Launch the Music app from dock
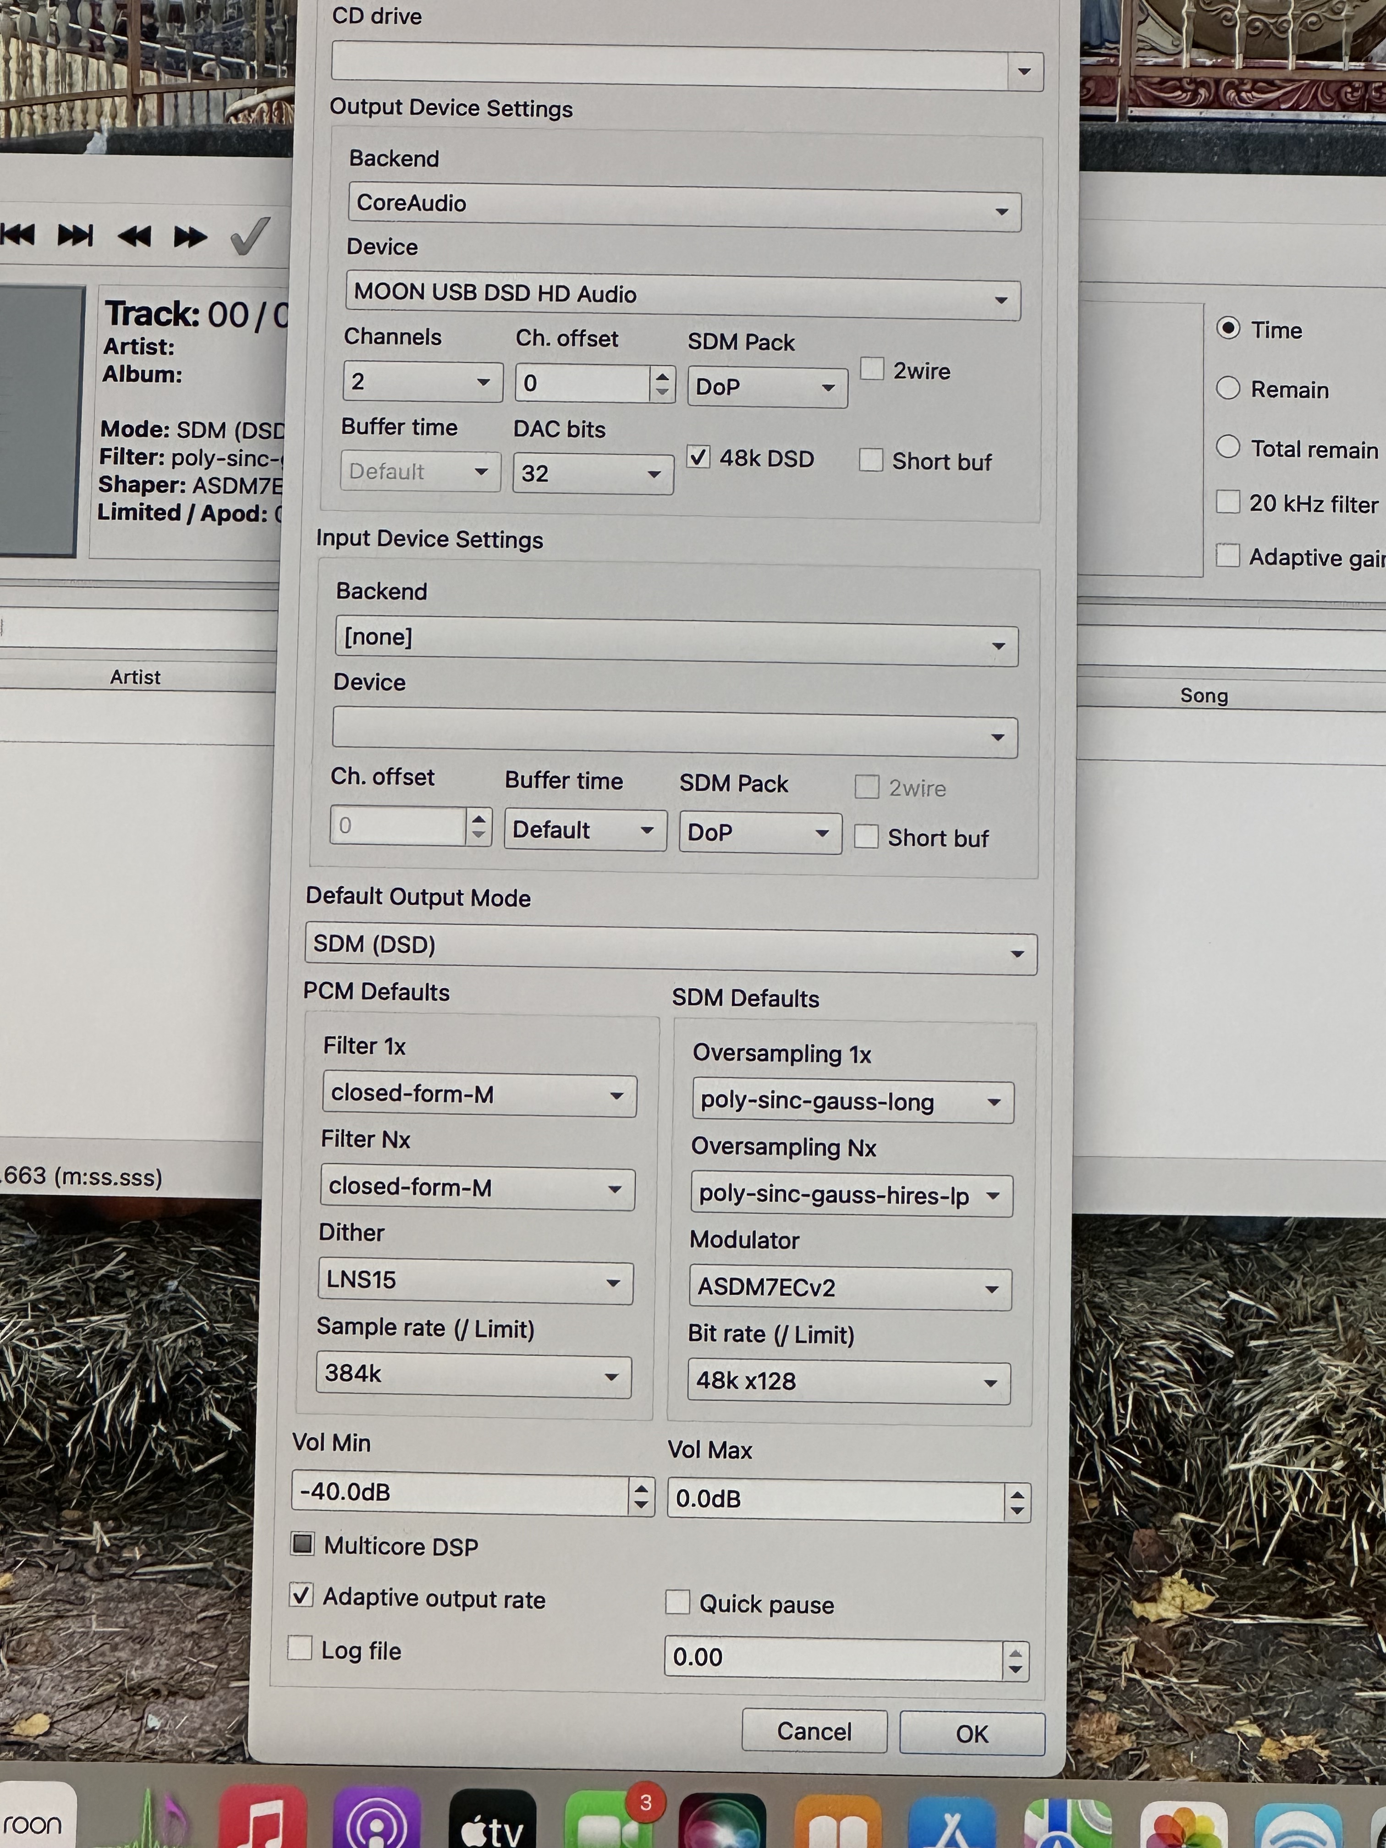The width and height of the screenshot is (1386, 1848). coord(263,1817)
